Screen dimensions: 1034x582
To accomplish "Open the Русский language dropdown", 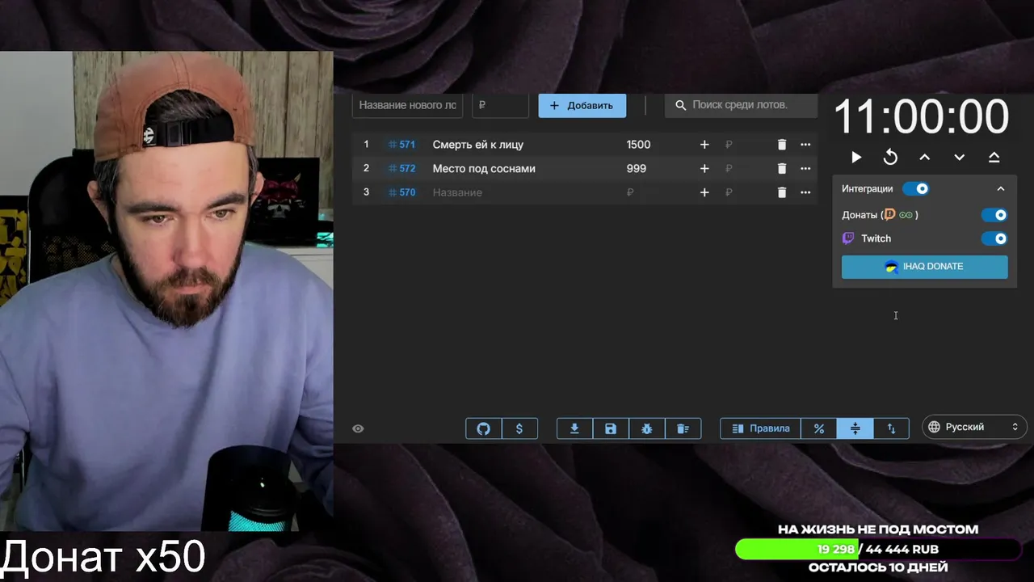I will (x=974, y=427).
